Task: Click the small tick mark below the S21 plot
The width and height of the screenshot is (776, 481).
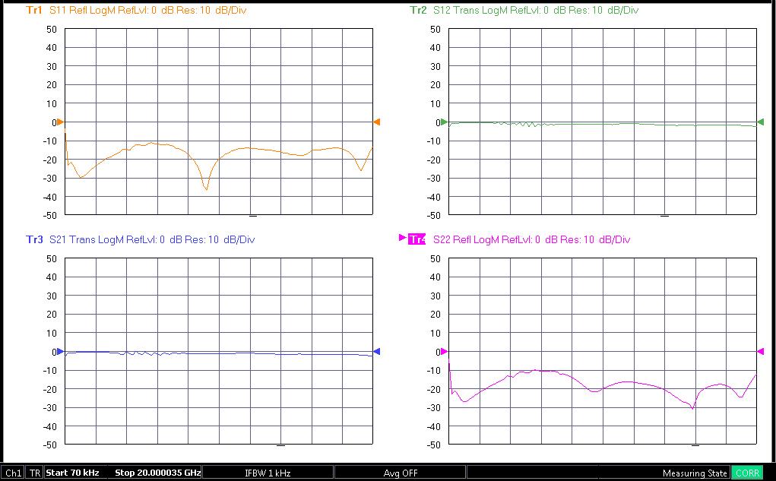Action: pyautogui.click(x=280, y=446)
